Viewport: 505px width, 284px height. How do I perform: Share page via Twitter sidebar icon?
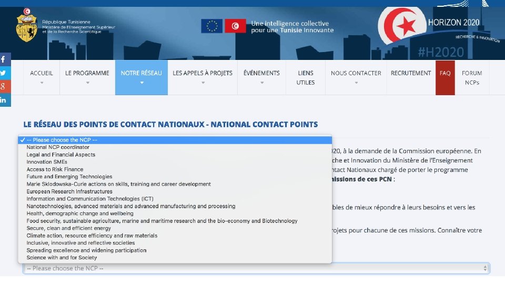[x=5, y=73]
